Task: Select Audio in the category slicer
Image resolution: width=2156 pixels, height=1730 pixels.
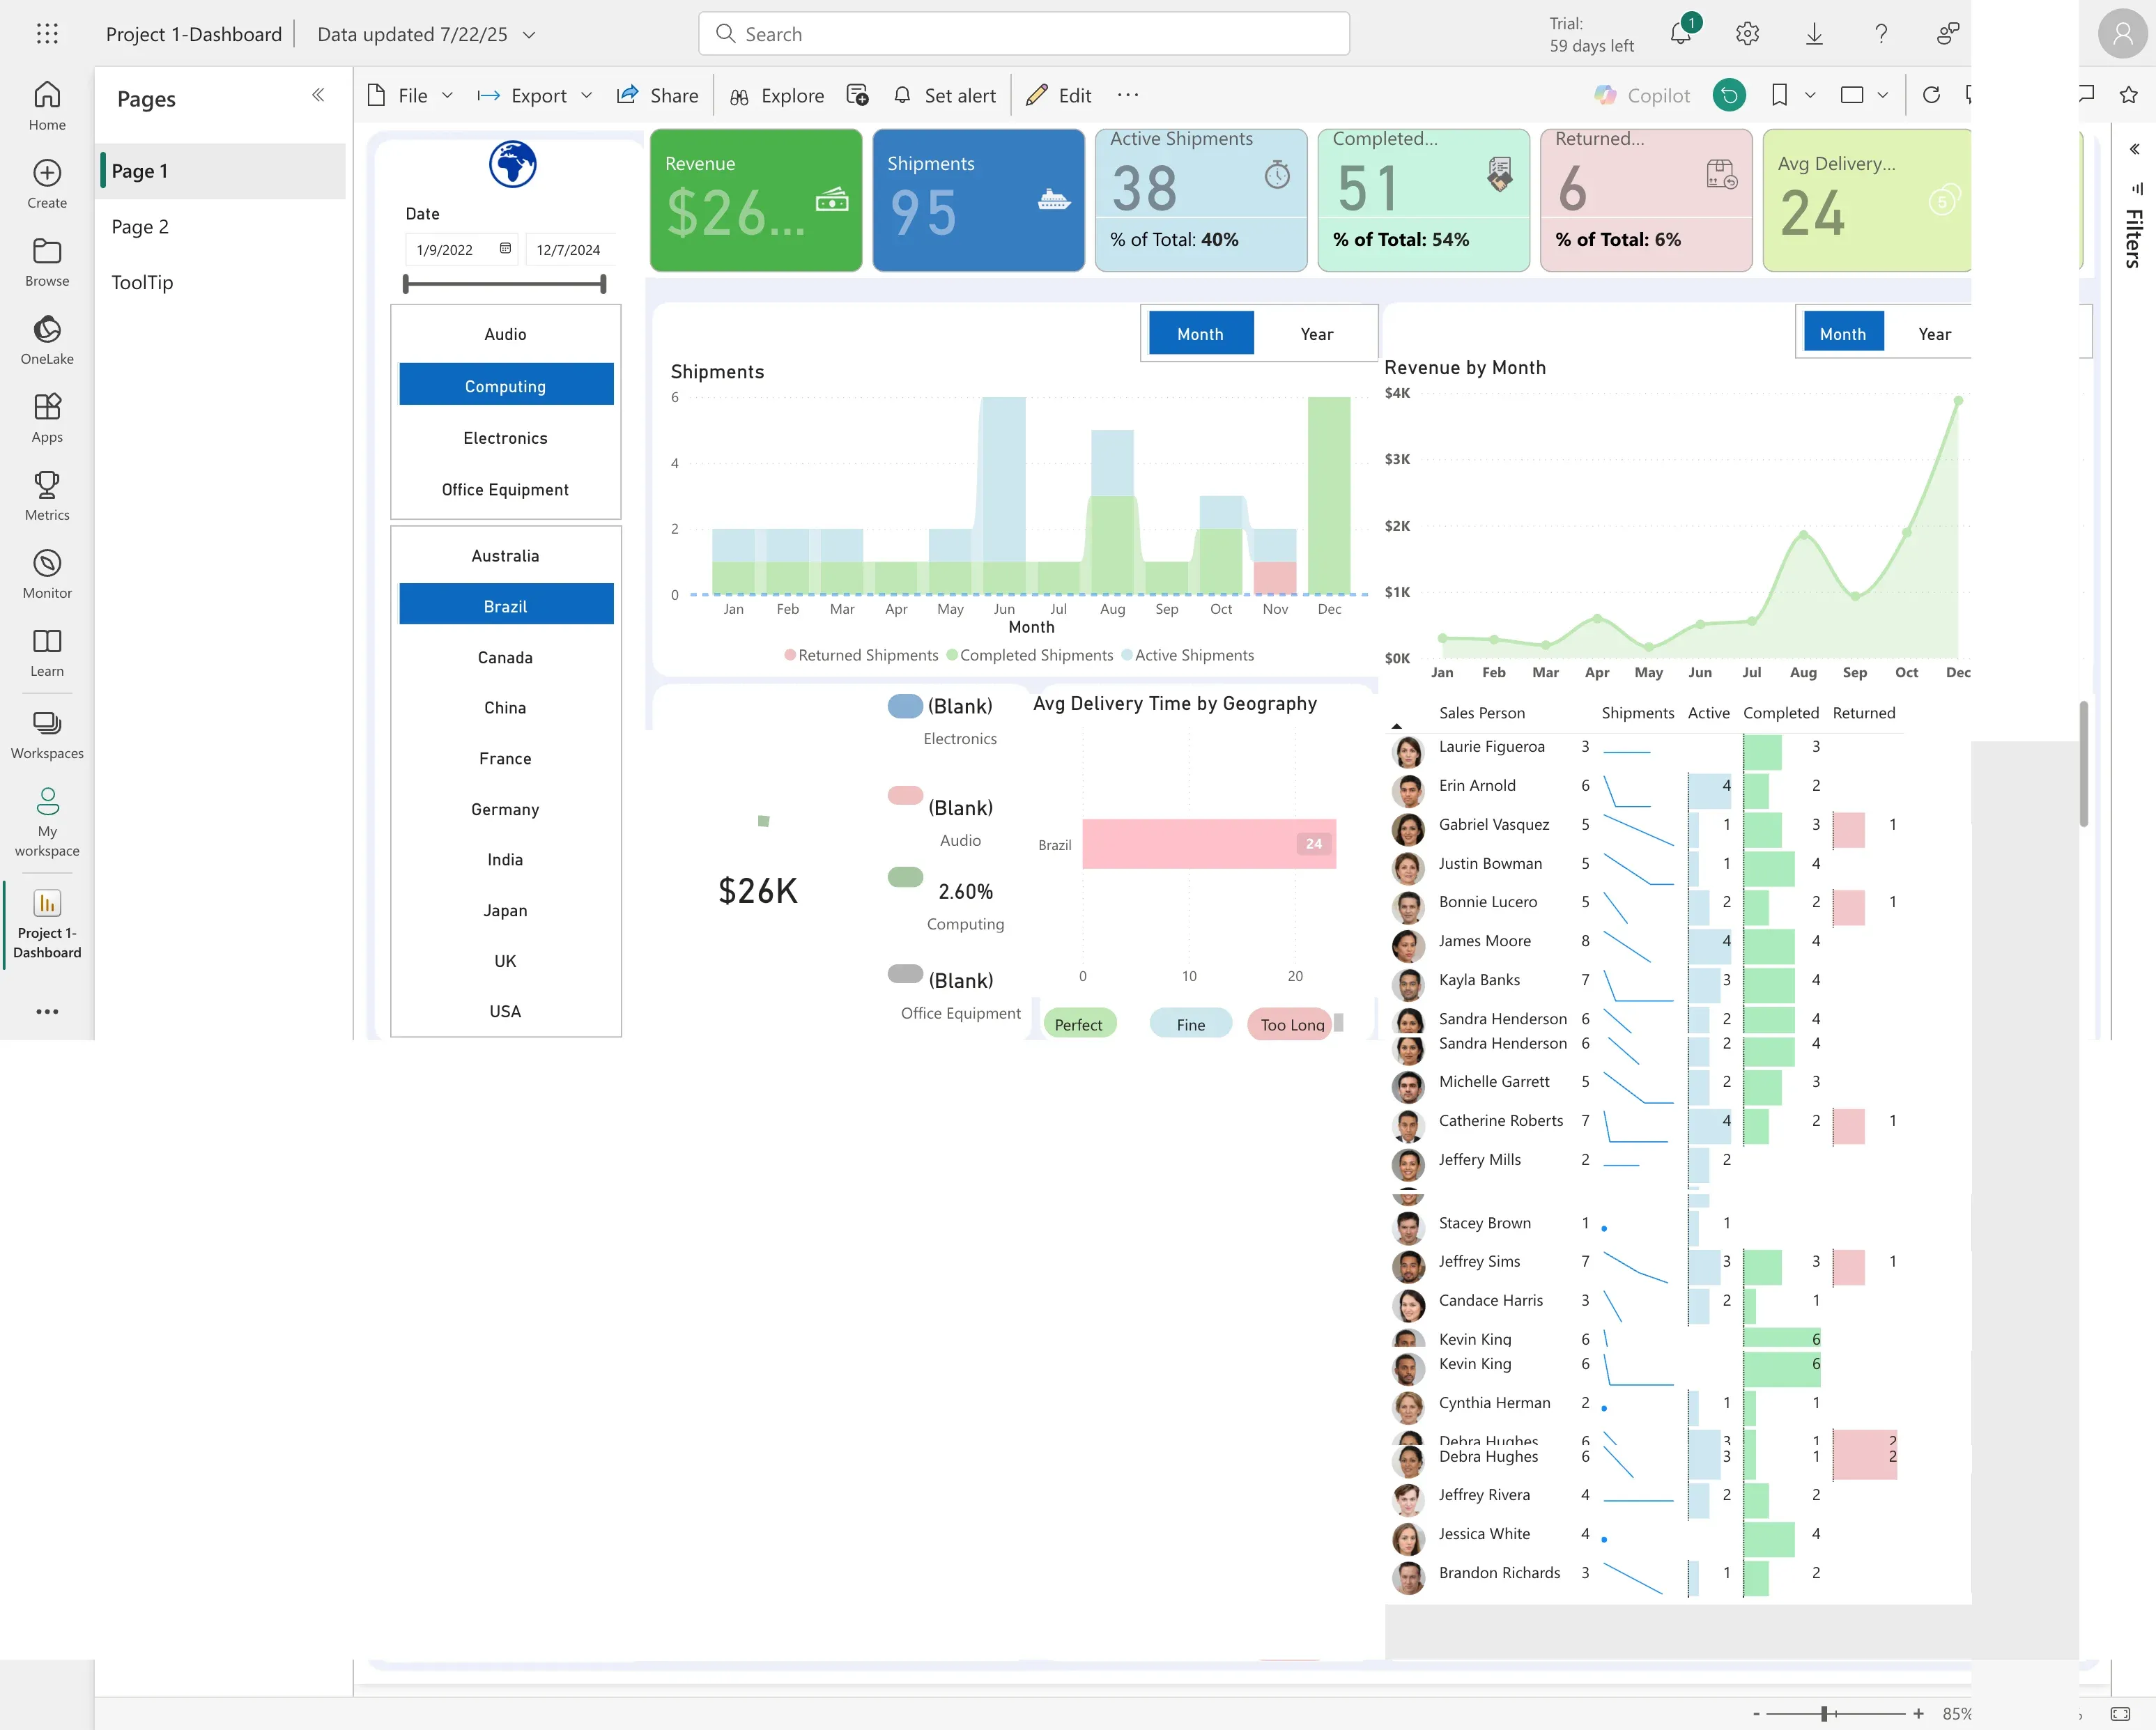Action: pyautogui.click(x=505, y=334)
